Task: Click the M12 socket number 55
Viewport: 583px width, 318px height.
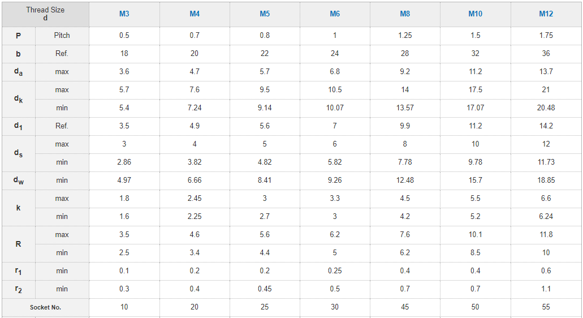Action: point(546,307)
